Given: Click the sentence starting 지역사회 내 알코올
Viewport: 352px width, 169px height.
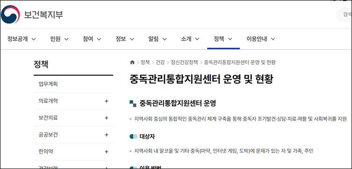Looking at the screenshot, I should coord(224,151).
